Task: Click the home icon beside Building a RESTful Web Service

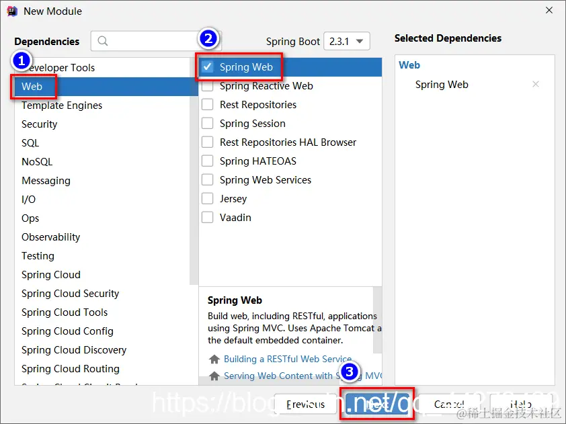Action: coord(214,359)
